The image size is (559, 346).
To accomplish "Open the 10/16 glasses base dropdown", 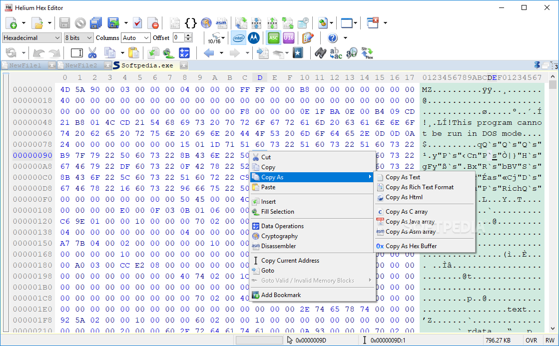I will click(216, 38).
